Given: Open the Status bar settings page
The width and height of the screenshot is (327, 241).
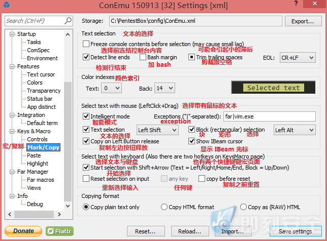Looking at the screenshot, I should click(40, 99).
